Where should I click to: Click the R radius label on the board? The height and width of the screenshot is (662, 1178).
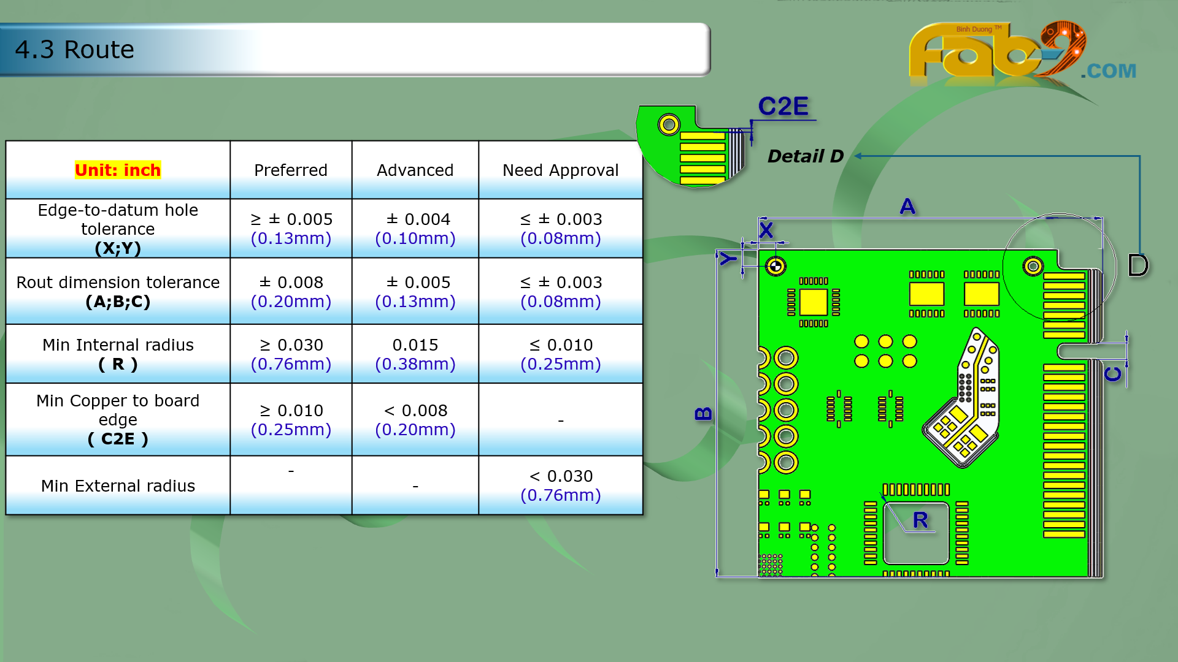tap(920, 520)
